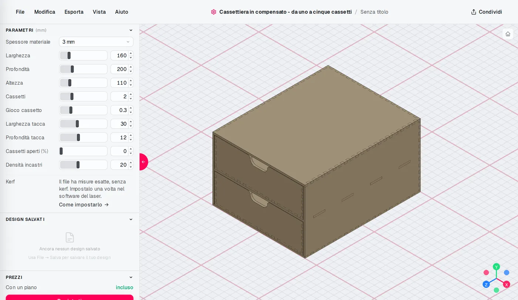Click the 'Ancora nessun design salvato' message
518x300 pixels.
coord(70,249)
